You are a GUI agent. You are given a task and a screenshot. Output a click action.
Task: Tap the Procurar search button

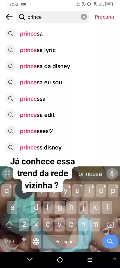[x=105, y=17]
